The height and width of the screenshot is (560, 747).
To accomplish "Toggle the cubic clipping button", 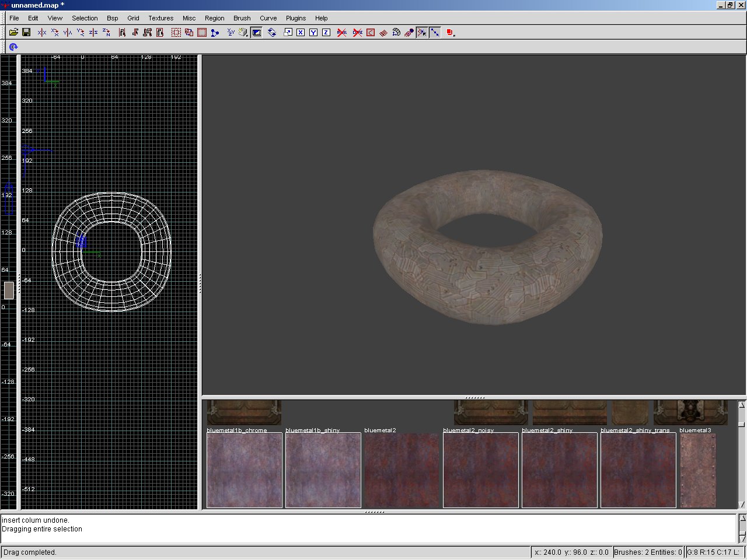I will [256, 33].
